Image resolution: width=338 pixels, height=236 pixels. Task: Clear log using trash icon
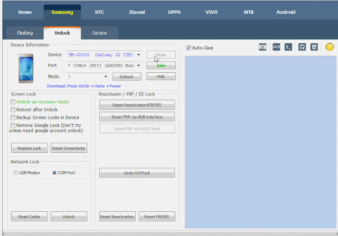(x=314, y=47)
